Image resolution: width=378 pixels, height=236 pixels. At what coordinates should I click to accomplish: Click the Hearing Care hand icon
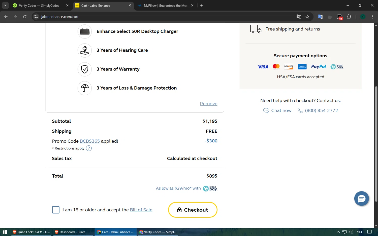(x=85, y=50)
